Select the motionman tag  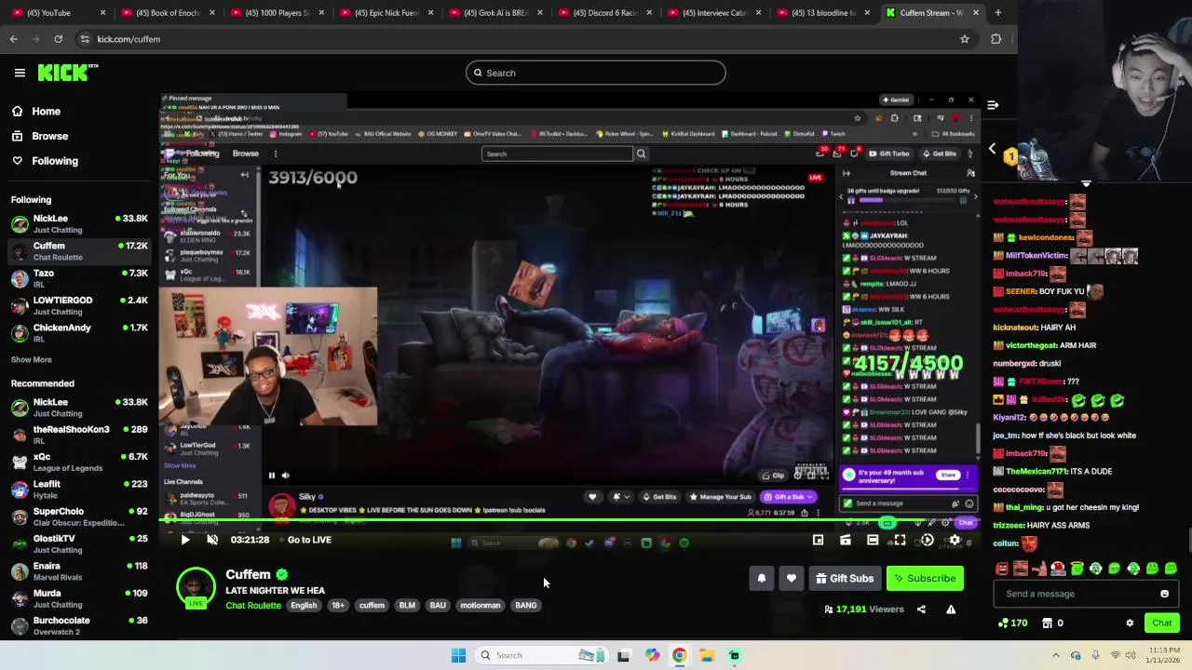481,605
